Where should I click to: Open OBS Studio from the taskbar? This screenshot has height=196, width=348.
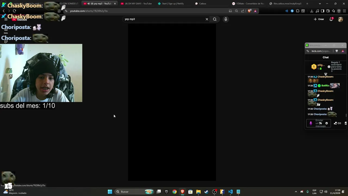point(215,192)
